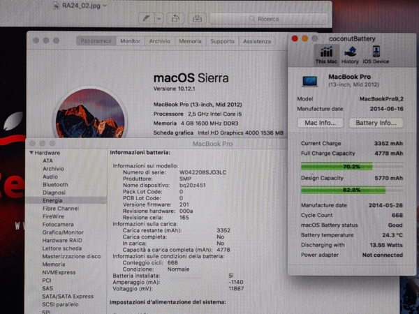Click the macOS Sierra mountain image
The height and width of the screenshot is (314, 419).
(90, 114)
